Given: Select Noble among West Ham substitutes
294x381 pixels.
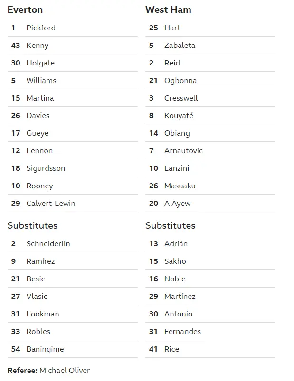Looking at the screenshot, I should pyautogui.click(x=175, y=279).
